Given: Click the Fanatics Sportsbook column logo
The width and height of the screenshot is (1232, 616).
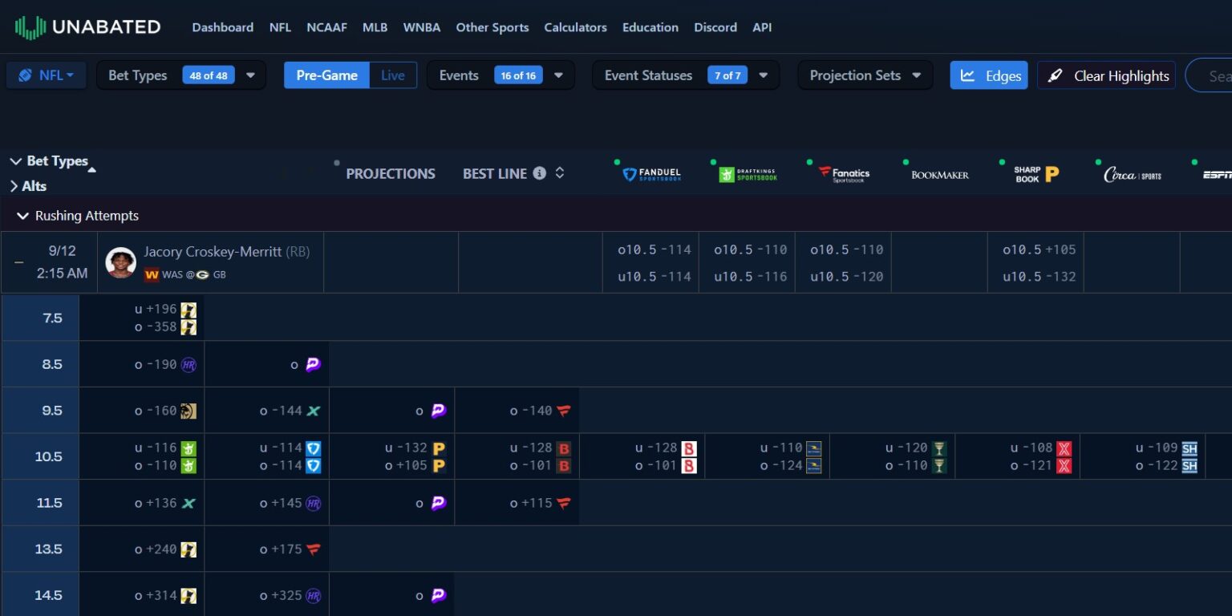Looking at the screenshot, I should coord(844,174).
